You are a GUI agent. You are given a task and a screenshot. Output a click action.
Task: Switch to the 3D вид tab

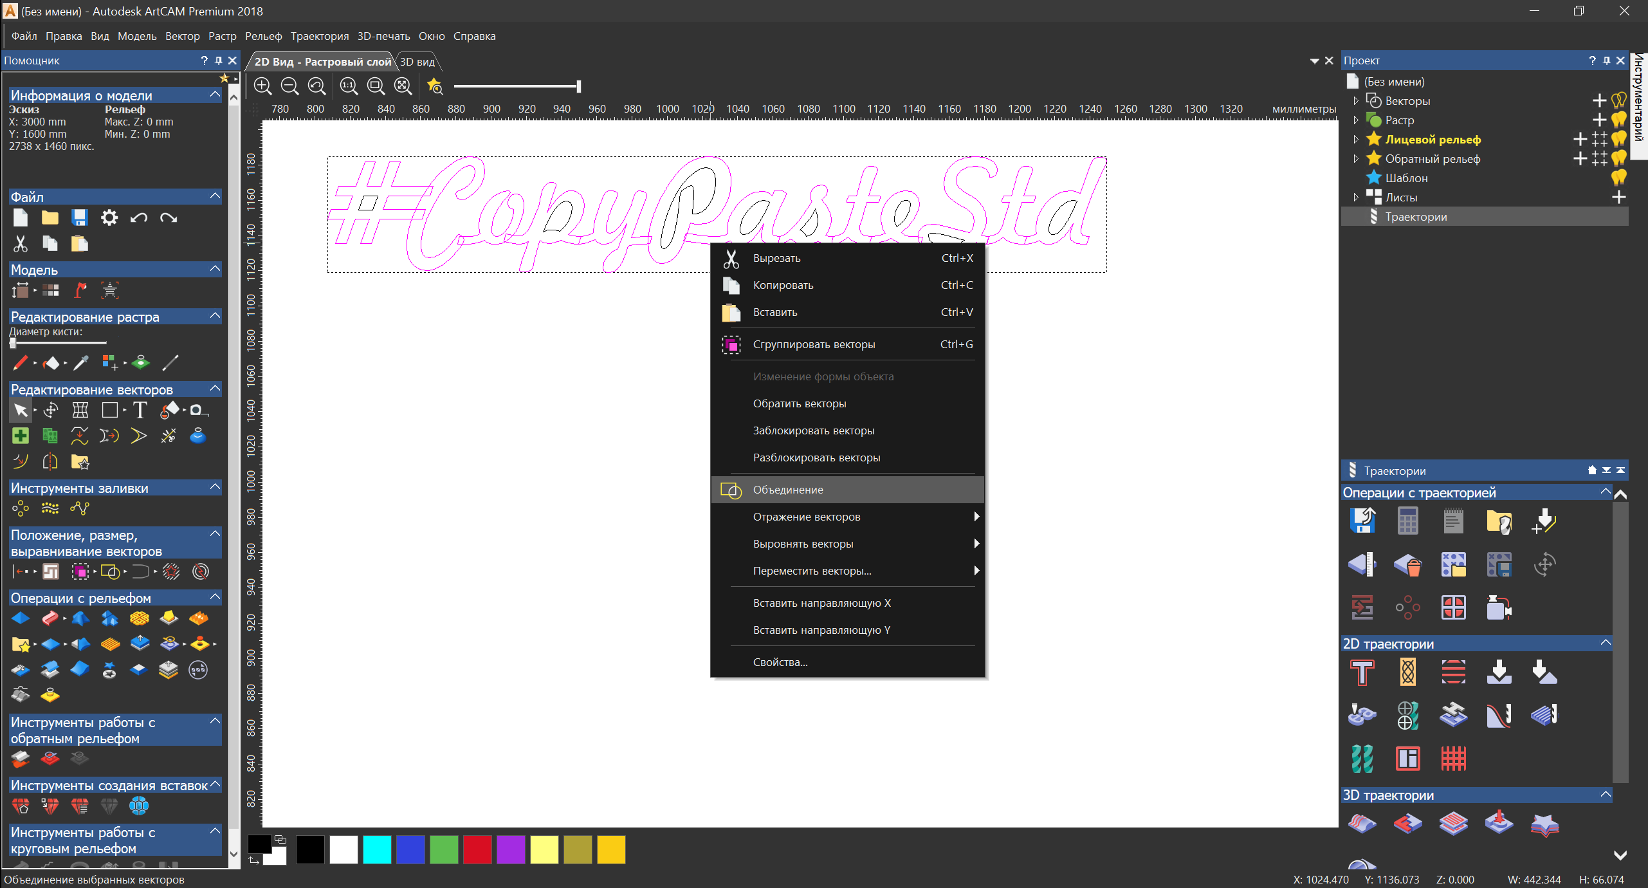[417, 62]
